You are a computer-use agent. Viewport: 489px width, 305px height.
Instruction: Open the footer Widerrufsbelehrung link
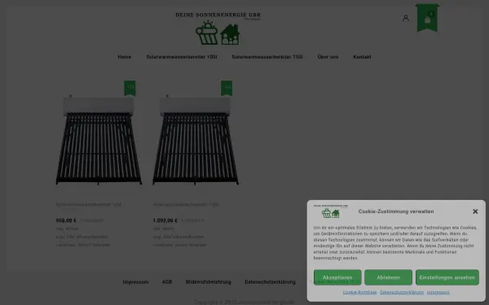(x=209, y=282)
